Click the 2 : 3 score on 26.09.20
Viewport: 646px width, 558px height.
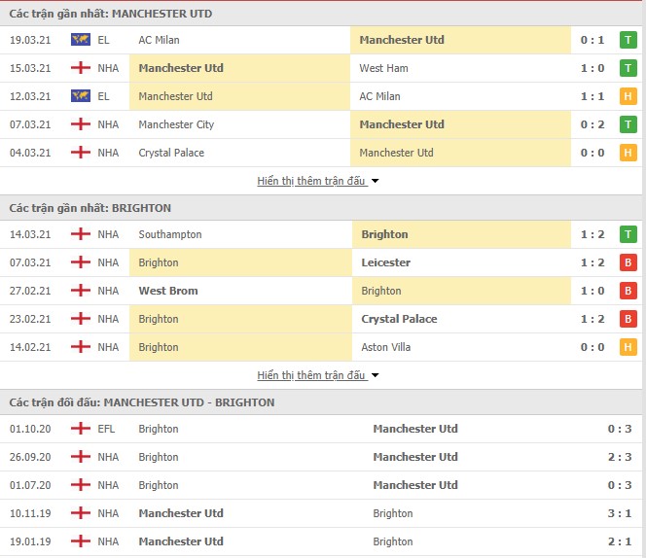620,457
